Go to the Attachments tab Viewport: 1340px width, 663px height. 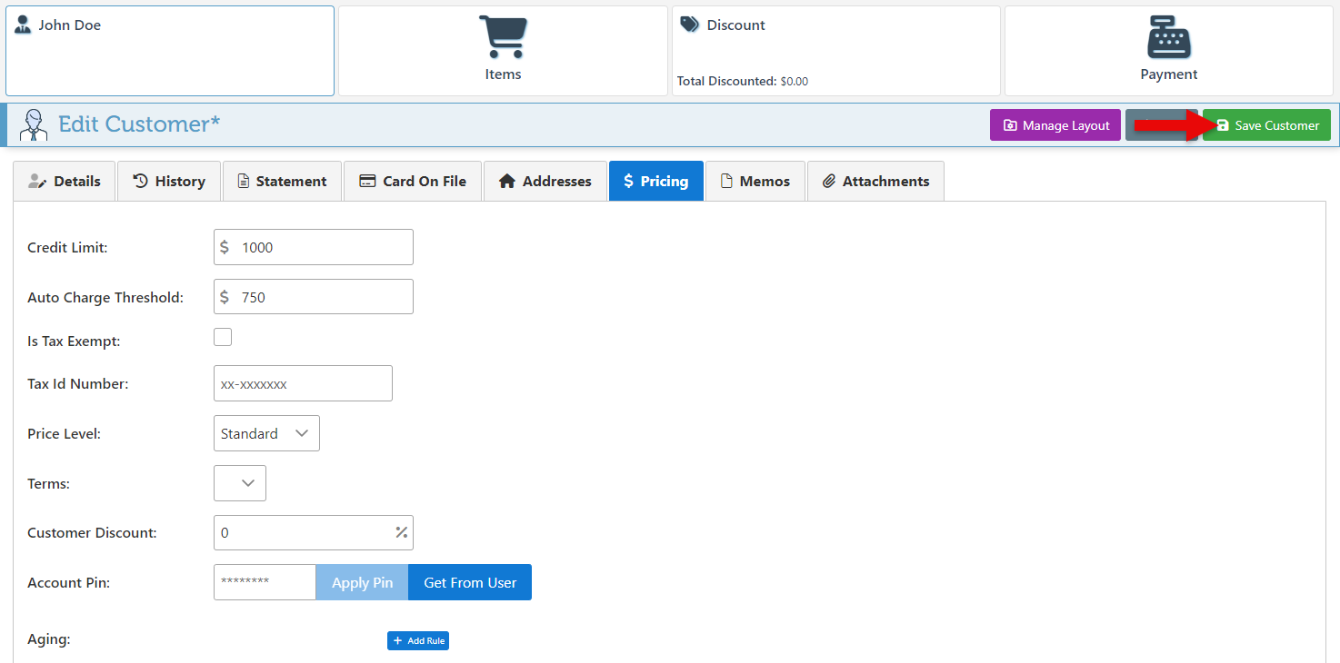point(875,181)
